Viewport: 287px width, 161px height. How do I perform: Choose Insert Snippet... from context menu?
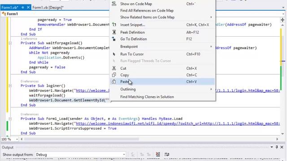[162, 25]
